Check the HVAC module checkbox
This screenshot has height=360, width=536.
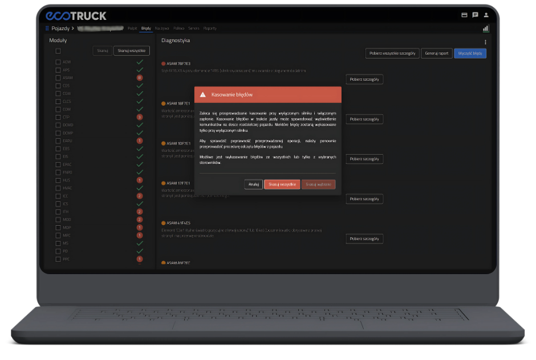pyautogui.click(x=58, y=188)
